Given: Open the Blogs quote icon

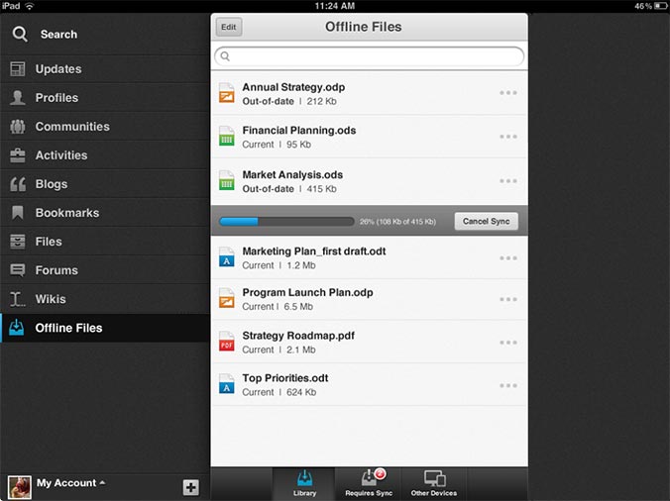Looking at the screenshot, I should click(x=18, y=184).
